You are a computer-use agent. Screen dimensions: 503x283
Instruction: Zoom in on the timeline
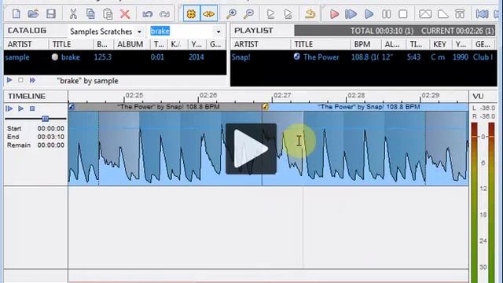(x=231, y=14)
